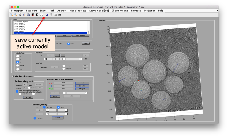Screen dimensions: 228x137
Task: Open the Montage menu
Action: [136, 11]
